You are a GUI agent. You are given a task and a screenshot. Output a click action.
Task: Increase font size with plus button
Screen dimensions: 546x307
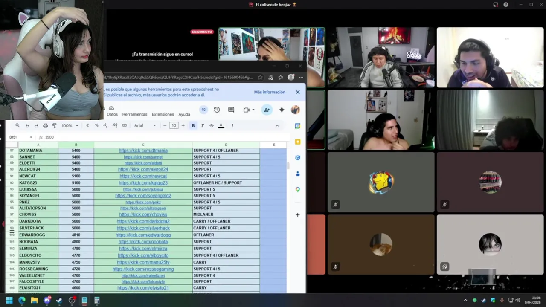click(183, 125)
